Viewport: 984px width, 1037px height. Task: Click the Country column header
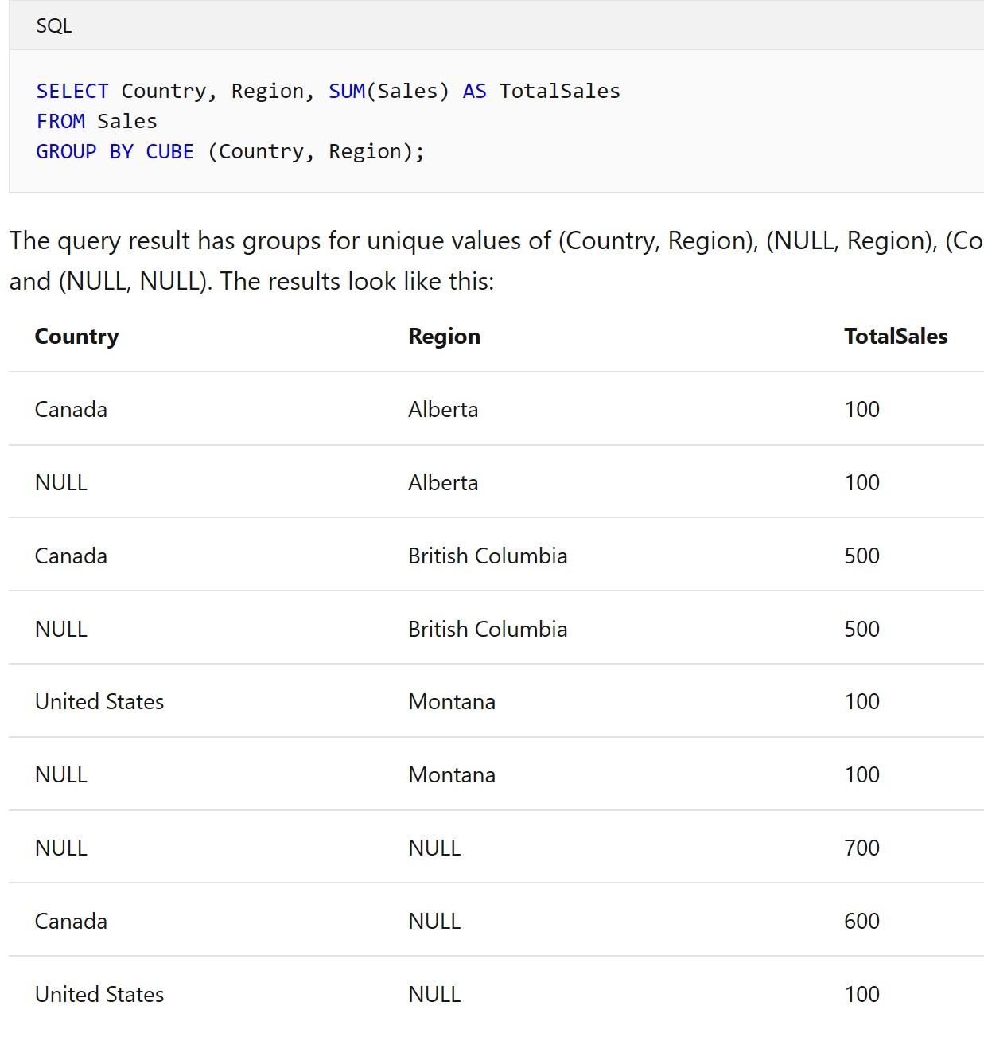coord(76,336)
